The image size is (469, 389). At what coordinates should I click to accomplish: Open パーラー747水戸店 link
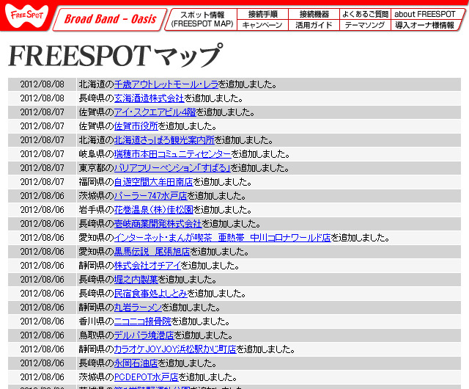click(150, 196)
